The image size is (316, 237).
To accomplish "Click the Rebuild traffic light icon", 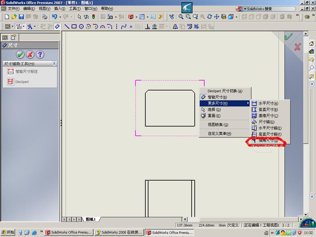I will click(x=94, y=17).
